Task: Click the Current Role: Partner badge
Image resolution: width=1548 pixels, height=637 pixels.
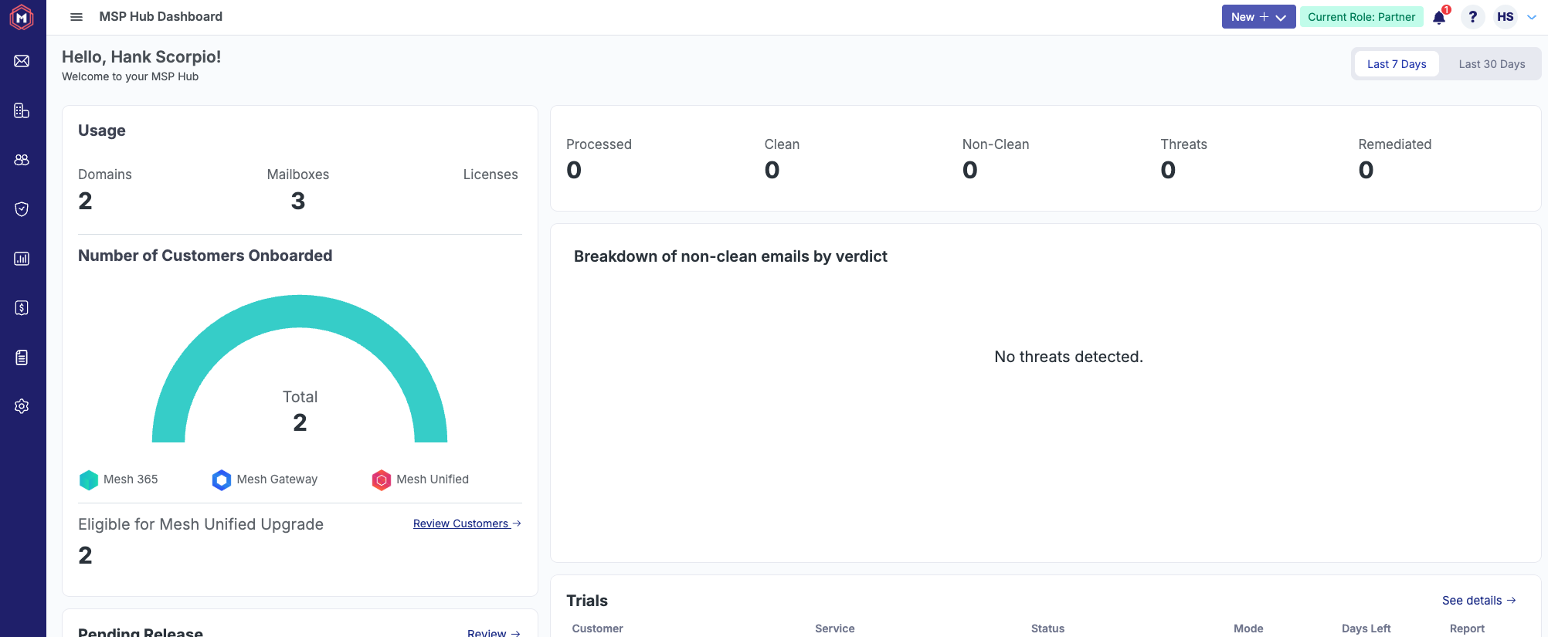Action: pyautogui.click(x=1361, y=17)
